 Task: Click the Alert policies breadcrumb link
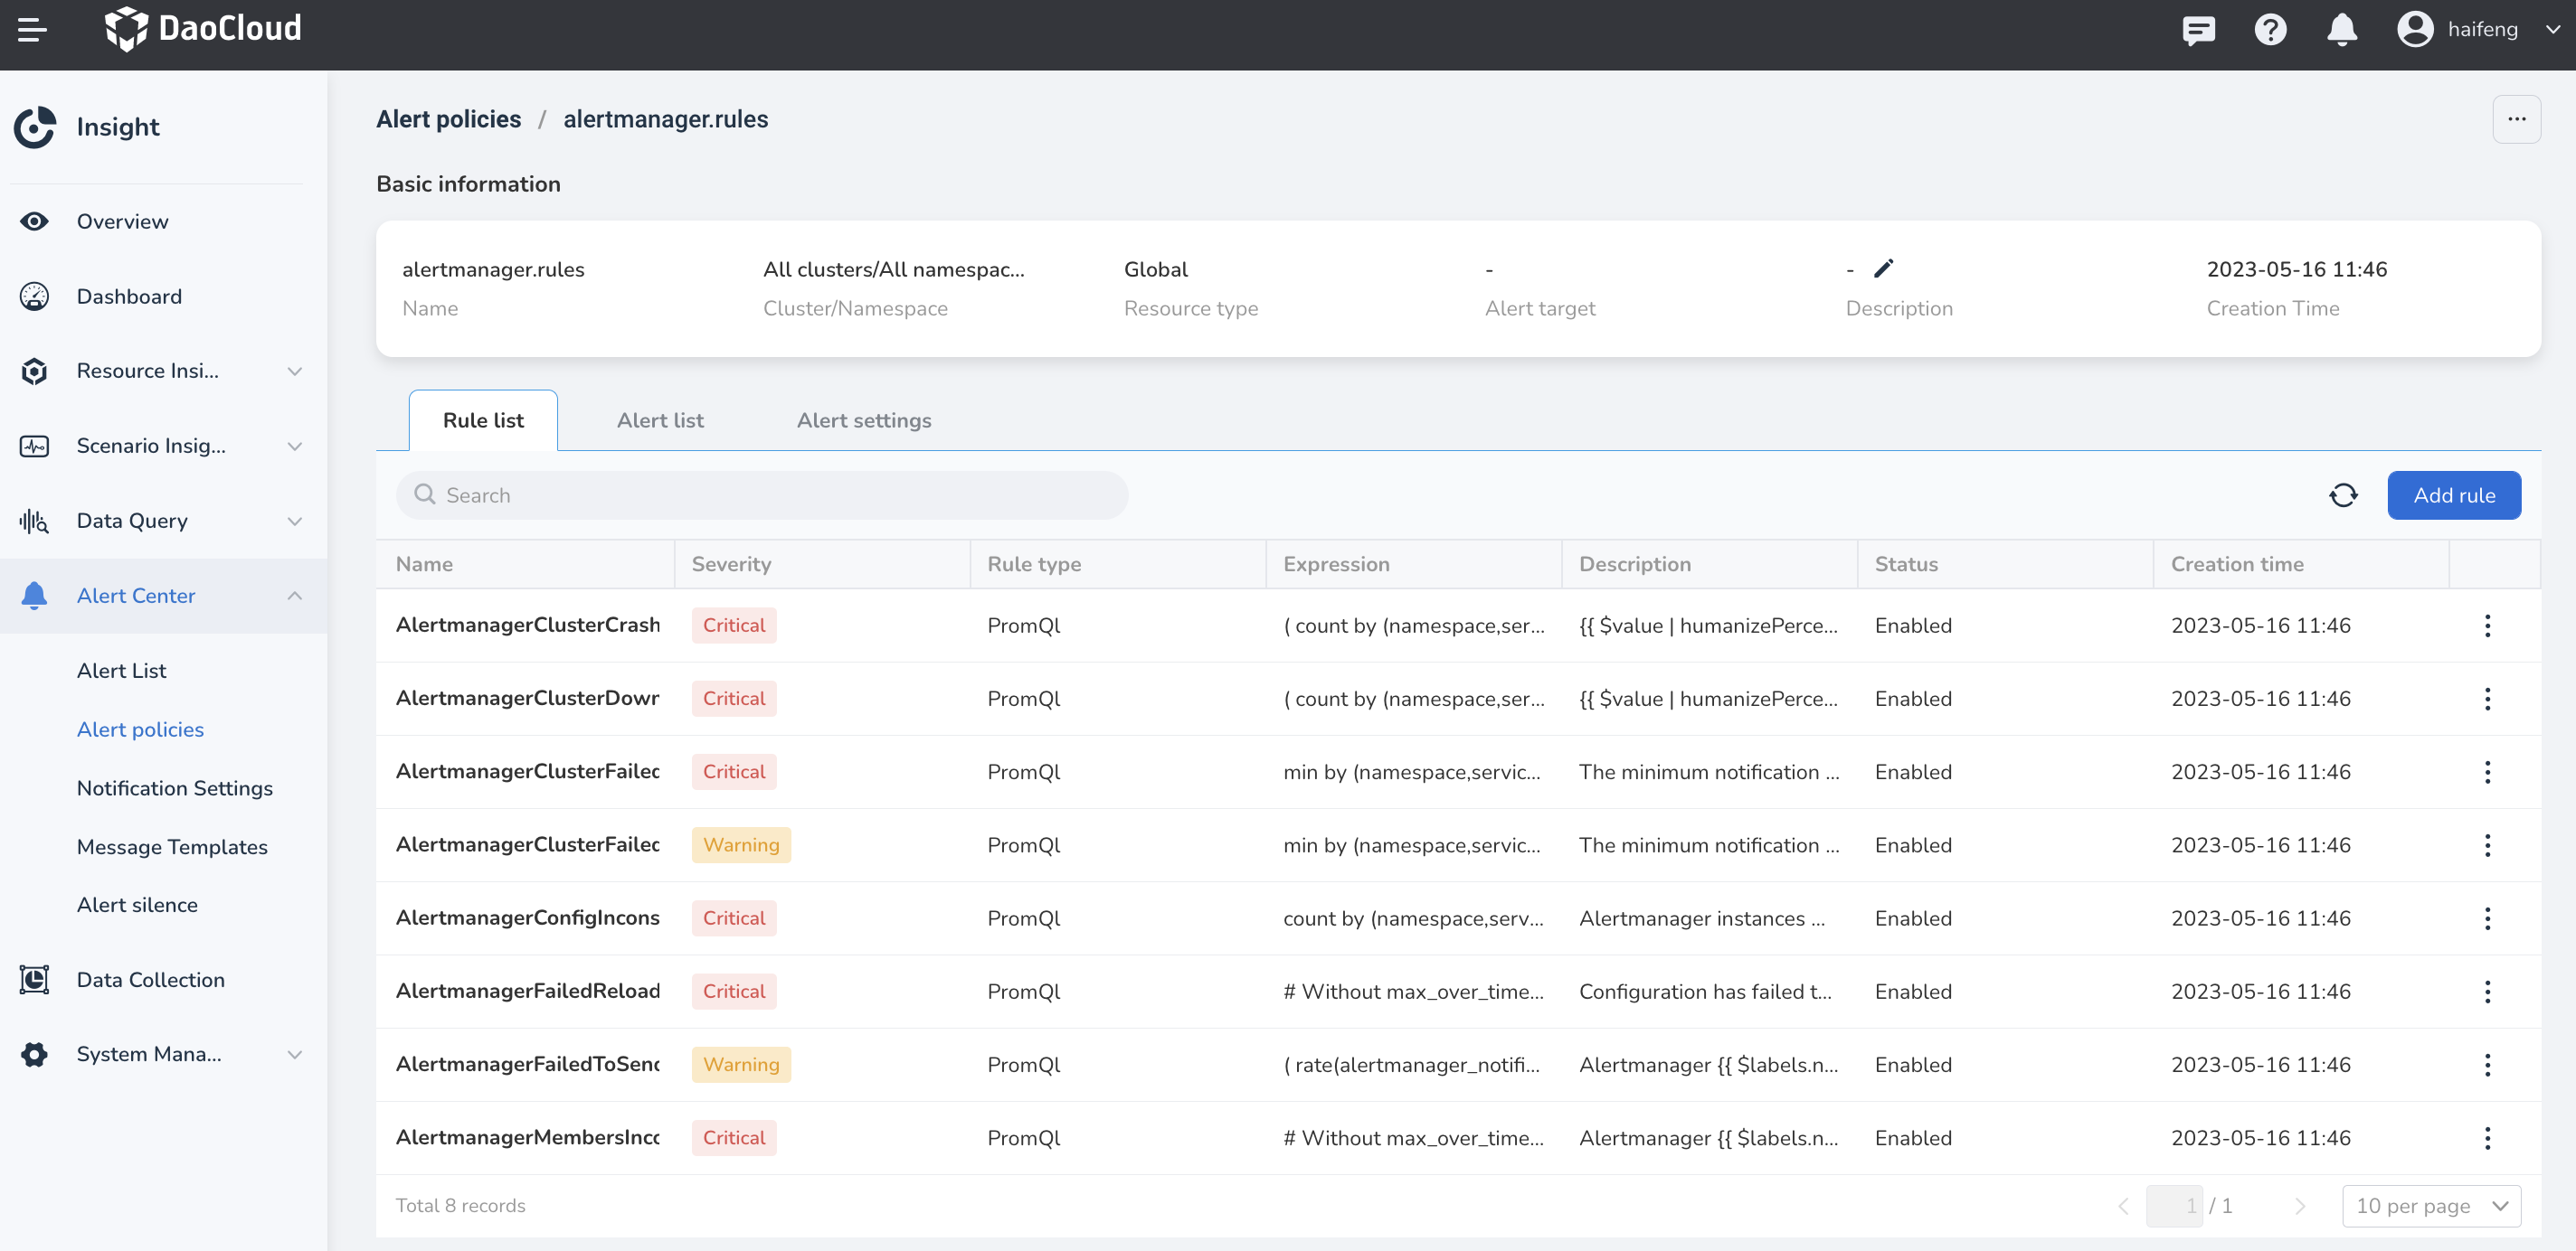tap(448, 120)
